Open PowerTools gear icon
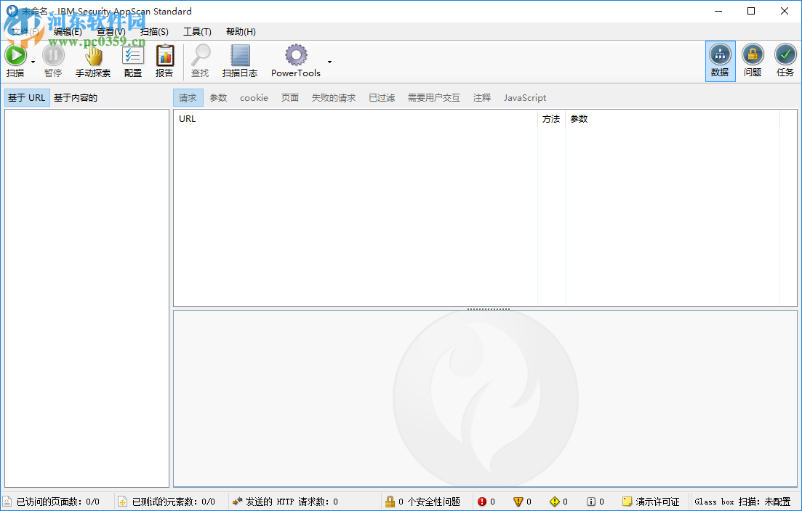Viewport: 802px width, 511px height. click(295, 54)
